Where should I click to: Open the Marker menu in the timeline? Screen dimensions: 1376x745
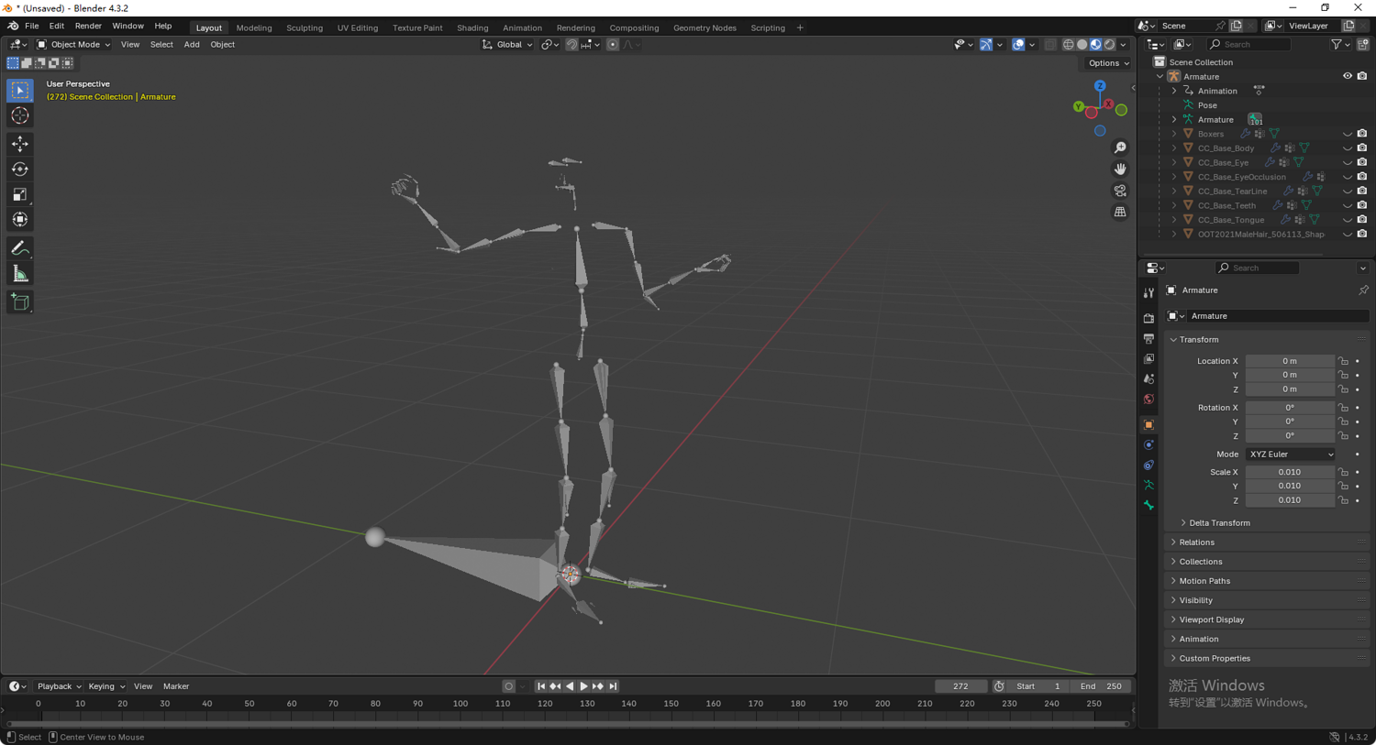coord(176,686)
